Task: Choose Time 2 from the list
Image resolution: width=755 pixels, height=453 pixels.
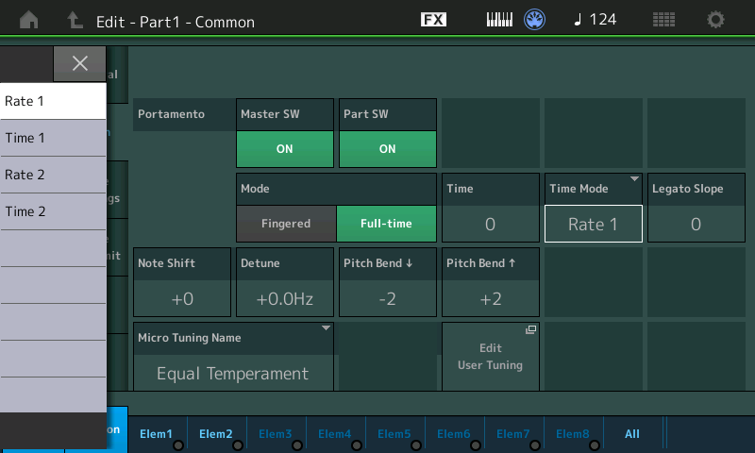Action: (52, 211)
